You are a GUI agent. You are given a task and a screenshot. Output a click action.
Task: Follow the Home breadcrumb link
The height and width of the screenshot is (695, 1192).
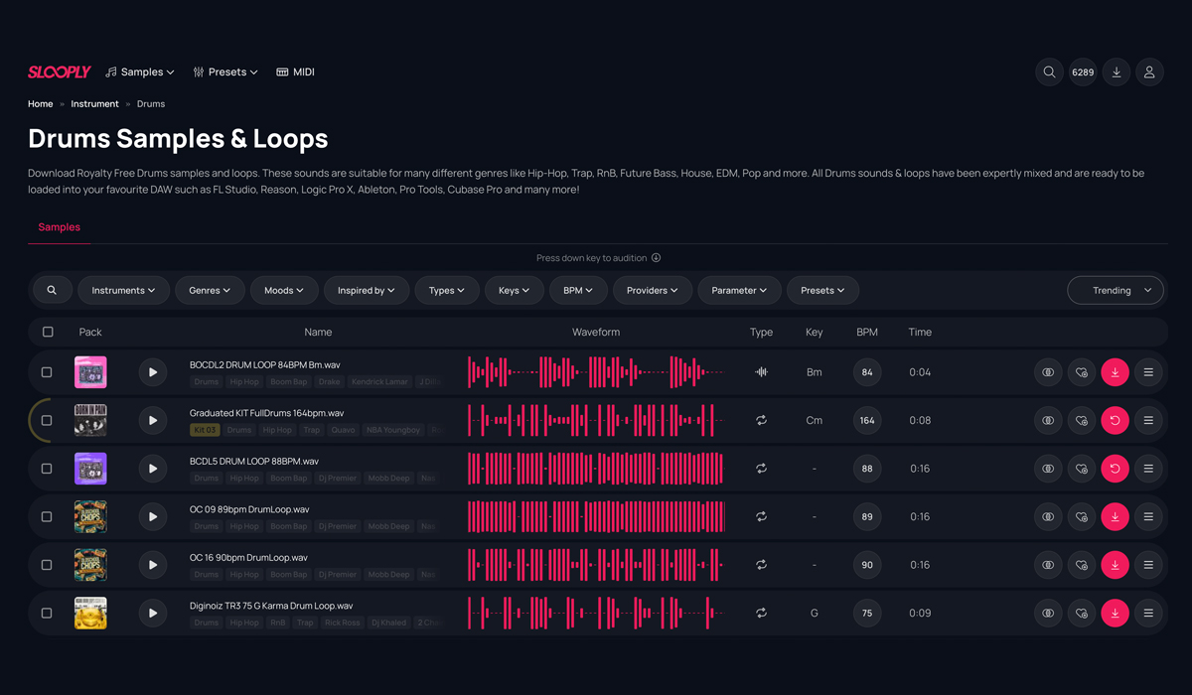(40, 103)
